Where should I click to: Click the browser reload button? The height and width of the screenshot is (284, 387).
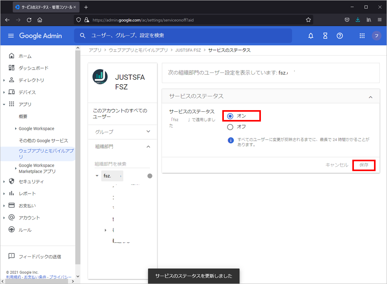click(x=29, y=20)
